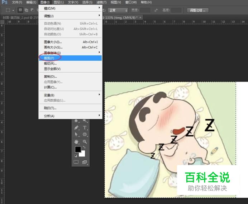Screen dimensions: 248x204
Task: Click the height (高度) input field
Action: point(176,10)
